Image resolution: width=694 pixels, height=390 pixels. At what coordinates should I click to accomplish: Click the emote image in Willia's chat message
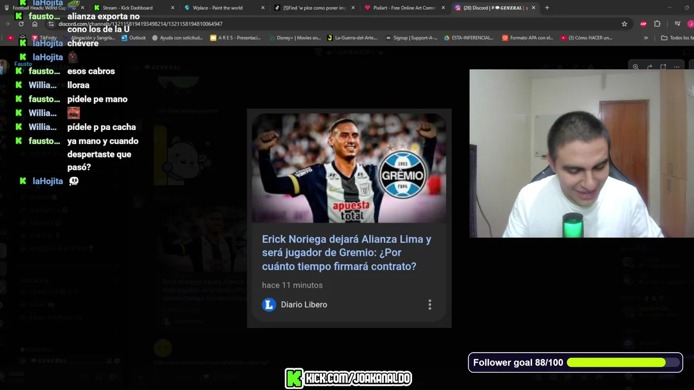(73, 113)
